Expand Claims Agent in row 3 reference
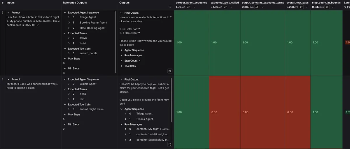The height and width of the screenshot is (149, 350). [x=69, y=84]
